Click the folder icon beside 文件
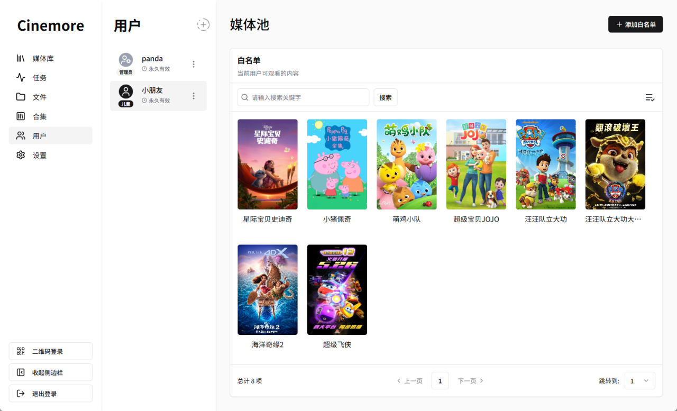This screenshot has height=411, width=677. (21, 97)
